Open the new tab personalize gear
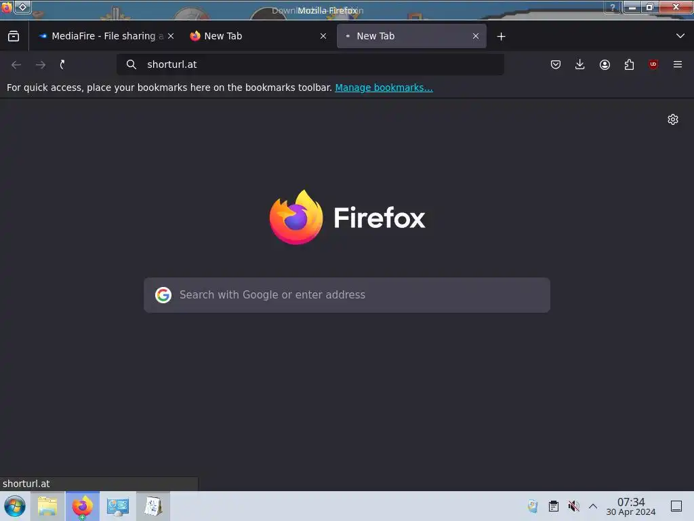Viewport: 694px width, 521px height. pos(673,119)
